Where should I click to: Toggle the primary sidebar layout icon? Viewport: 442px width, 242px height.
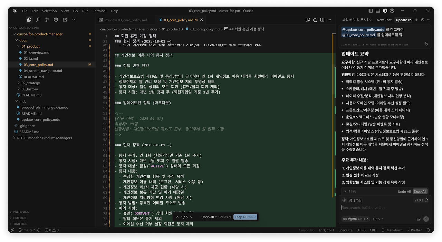(x=371, y=11)
